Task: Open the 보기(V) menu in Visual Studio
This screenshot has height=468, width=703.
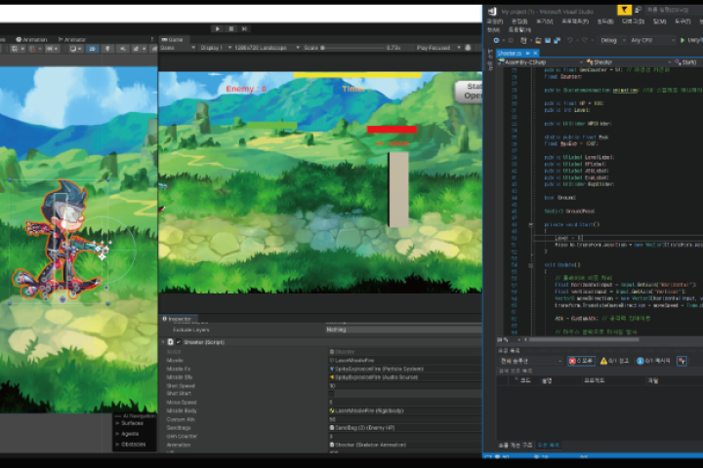Action: [545, 21]
